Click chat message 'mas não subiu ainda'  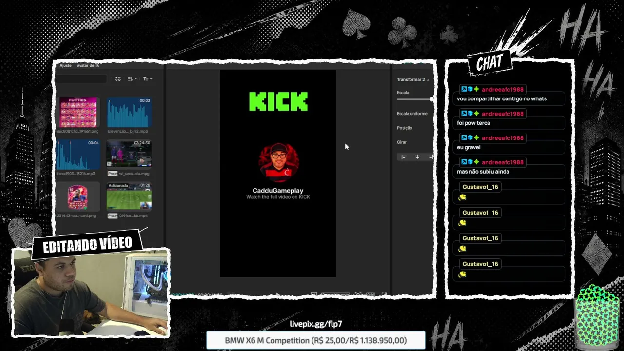[483, 172]
